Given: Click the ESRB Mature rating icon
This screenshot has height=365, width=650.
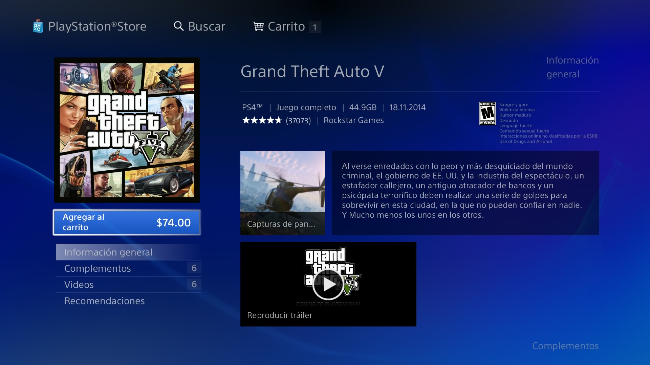Looking at the screenshot, I should 487,114.
